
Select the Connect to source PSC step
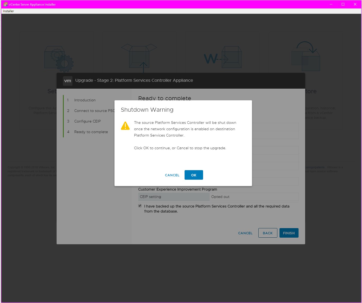tap(94, 111)
